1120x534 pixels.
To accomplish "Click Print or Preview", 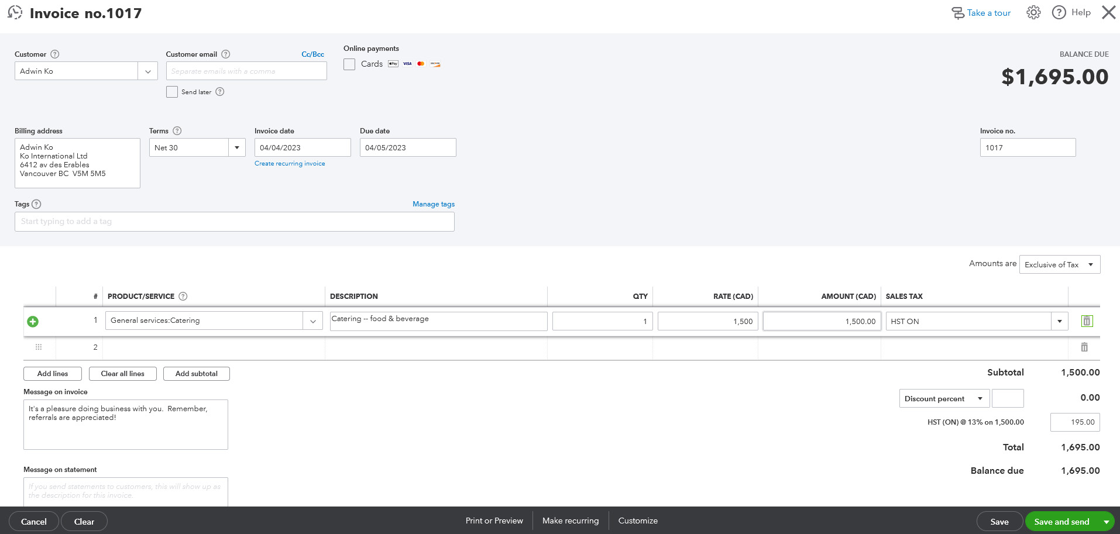I will [x=494, y=521].
